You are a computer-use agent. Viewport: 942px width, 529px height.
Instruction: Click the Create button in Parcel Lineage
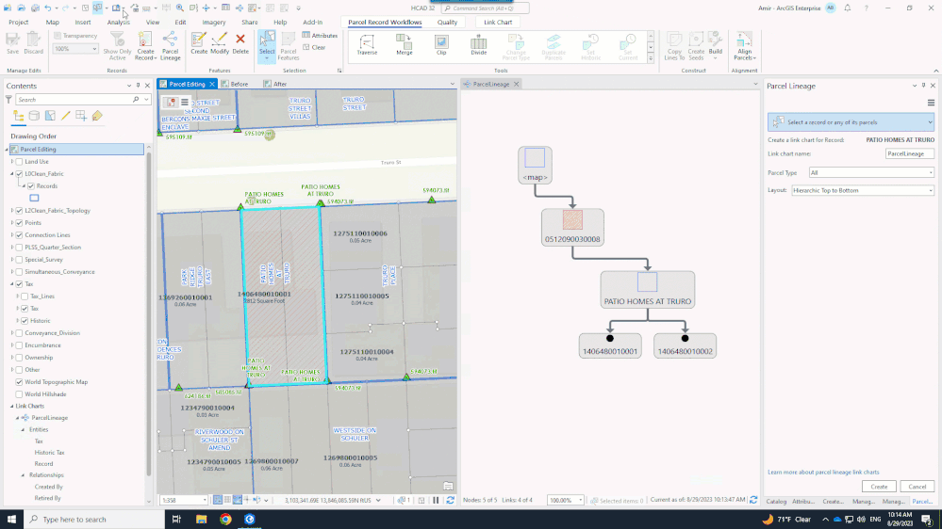tap(879, 487)
